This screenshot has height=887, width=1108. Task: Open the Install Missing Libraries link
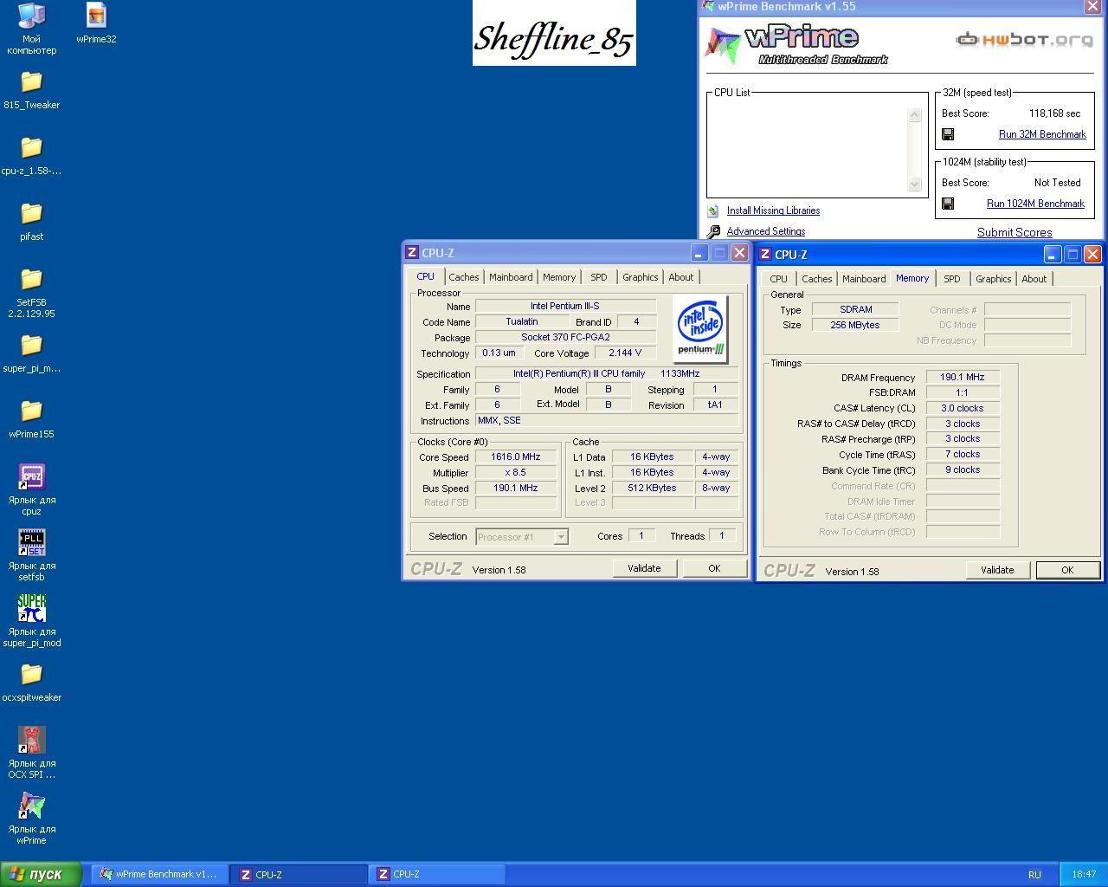click(773, 210)
